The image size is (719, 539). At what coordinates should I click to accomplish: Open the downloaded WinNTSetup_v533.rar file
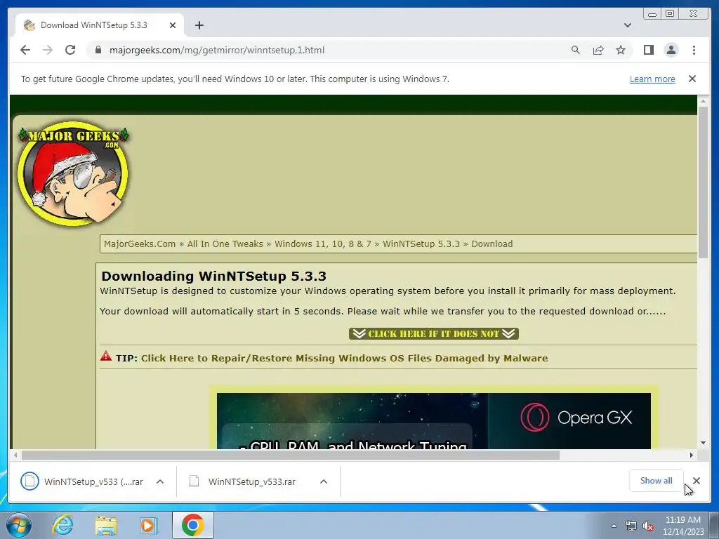pos(243,481)
